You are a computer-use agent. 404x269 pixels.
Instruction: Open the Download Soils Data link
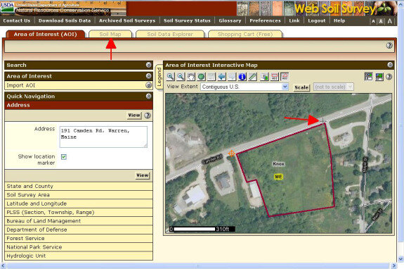(x=65, y=20)
